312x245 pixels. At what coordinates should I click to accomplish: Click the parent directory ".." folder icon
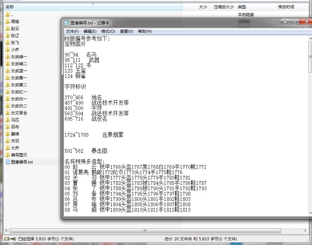(x=7, y=14)
